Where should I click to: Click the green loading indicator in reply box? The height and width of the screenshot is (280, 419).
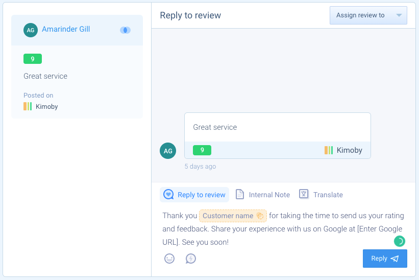pyautogui.click(x=400, y=241)
